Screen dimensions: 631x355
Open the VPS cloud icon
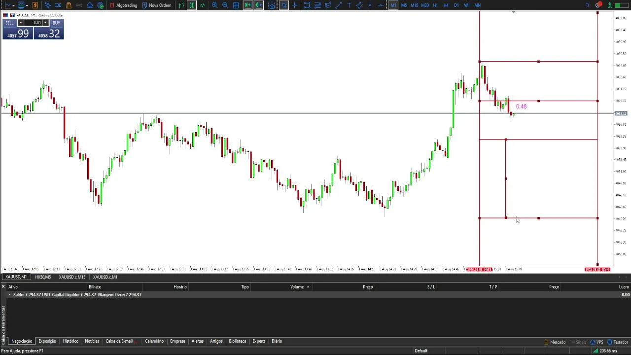[x=90, y=5]
